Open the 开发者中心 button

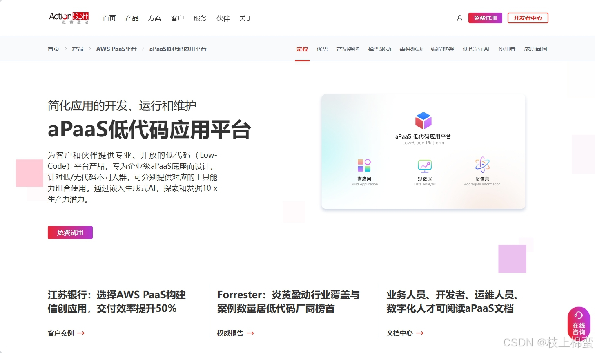tap(528, 18)
